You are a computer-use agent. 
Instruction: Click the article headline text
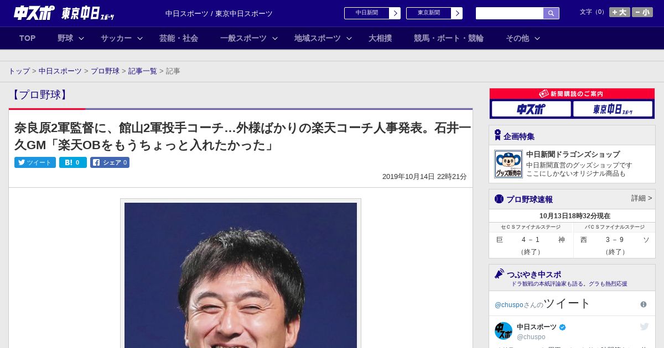tap(242, 137)
